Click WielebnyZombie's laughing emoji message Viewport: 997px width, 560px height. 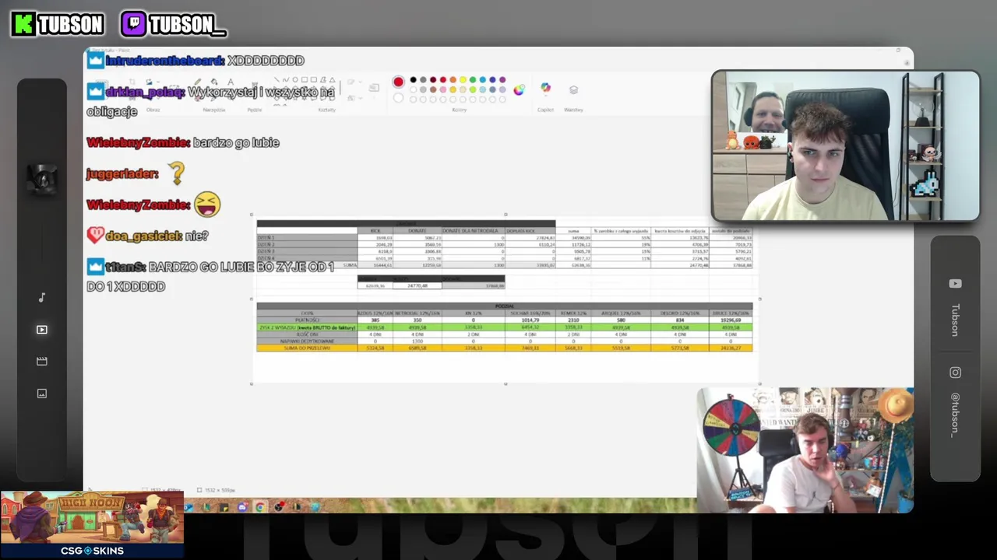[206, 205]
